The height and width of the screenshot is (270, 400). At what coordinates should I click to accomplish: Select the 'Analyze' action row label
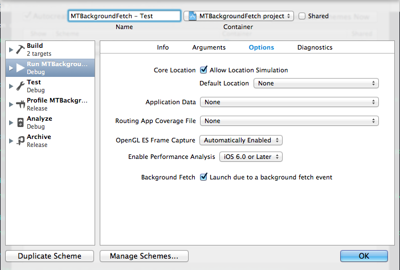[39, 118]
